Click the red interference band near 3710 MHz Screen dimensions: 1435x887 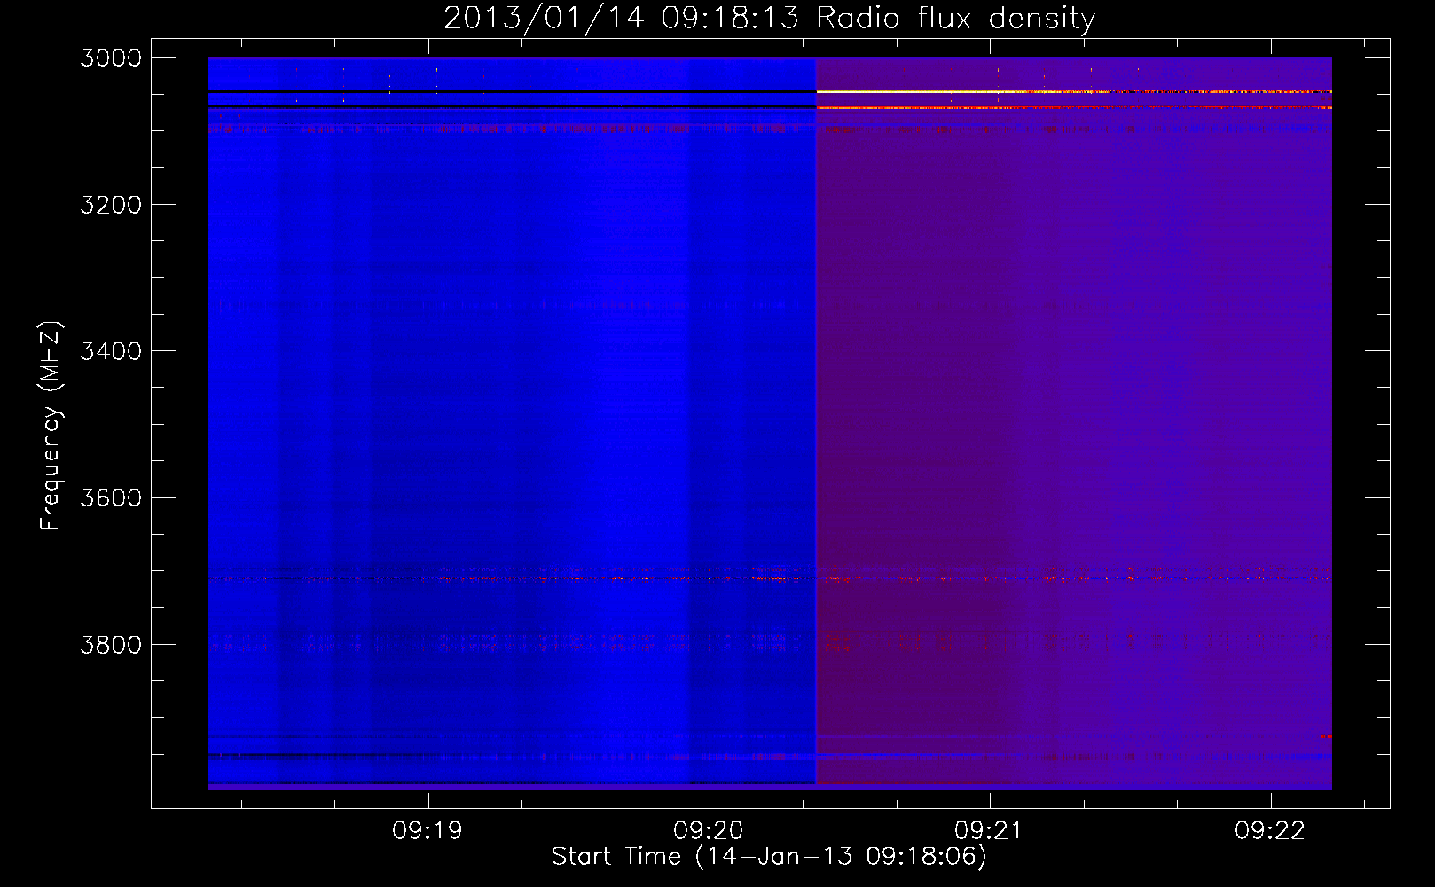(770, 577)
